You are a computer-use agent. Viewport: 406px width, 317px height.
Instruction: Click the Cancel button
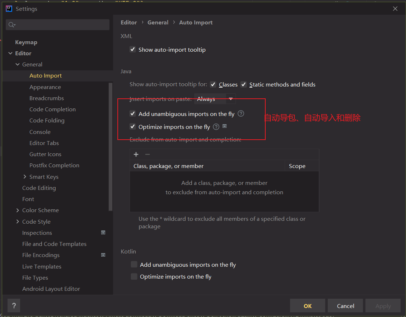coord(345,306)
